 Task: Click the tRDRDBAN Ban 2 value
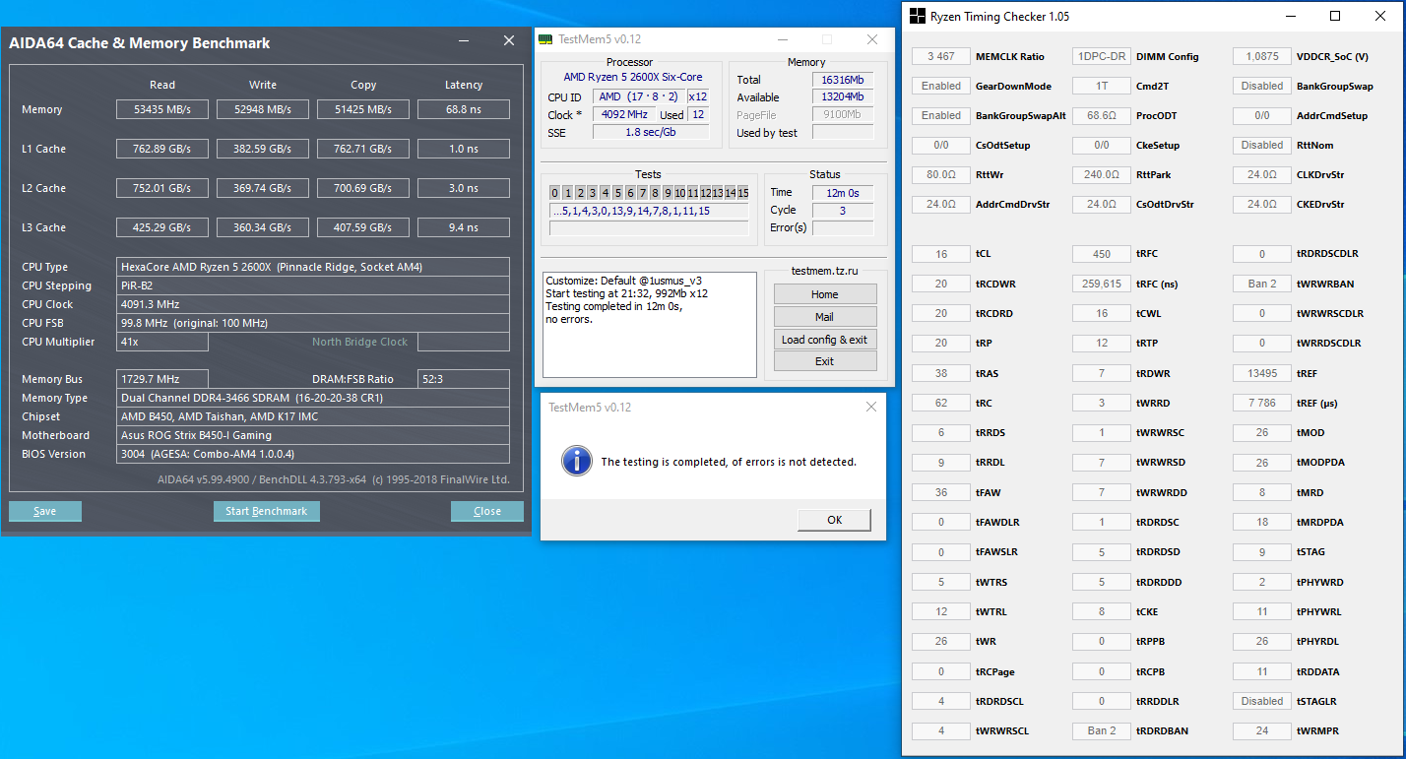pyautogui.click(x=1102, y=731)
